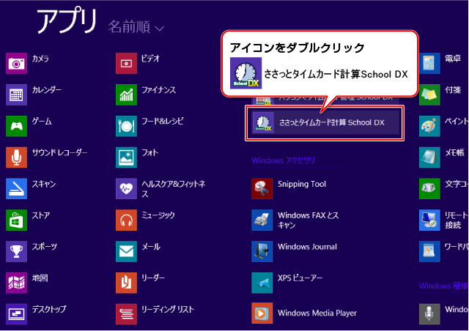Open the ワードパッド WordPad icon
Screen dimensions: 469x331
[x=429, y=251]
